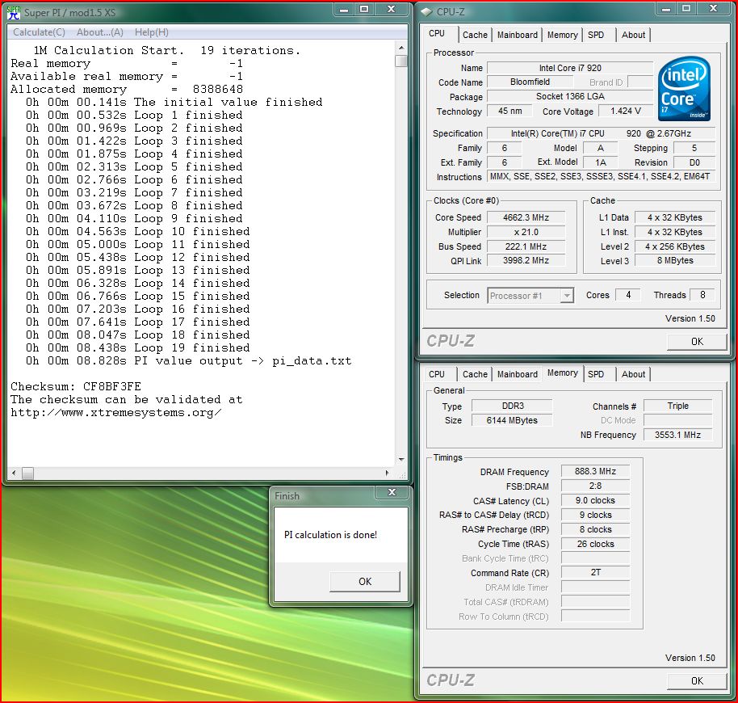The width and height of the screenshot is (738, 703).
Task: Click the Loop 19 finished line
Action: click(x=137, y=348)
